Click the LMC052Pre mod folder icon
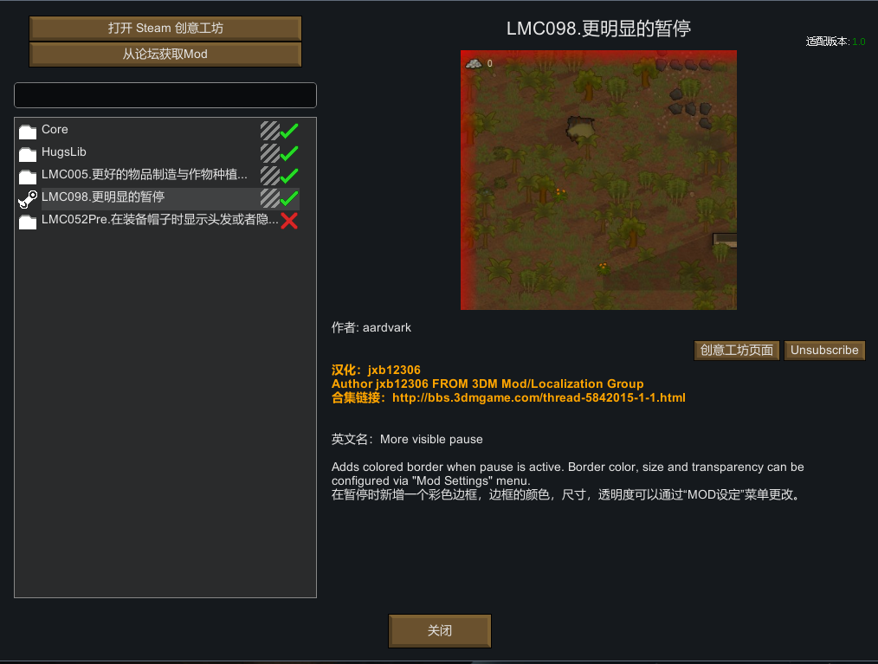This screenshot has height=664, width=878. click(28, 221)
